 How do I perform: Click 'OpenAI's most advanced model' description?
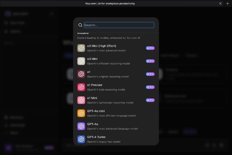point(106,51)
